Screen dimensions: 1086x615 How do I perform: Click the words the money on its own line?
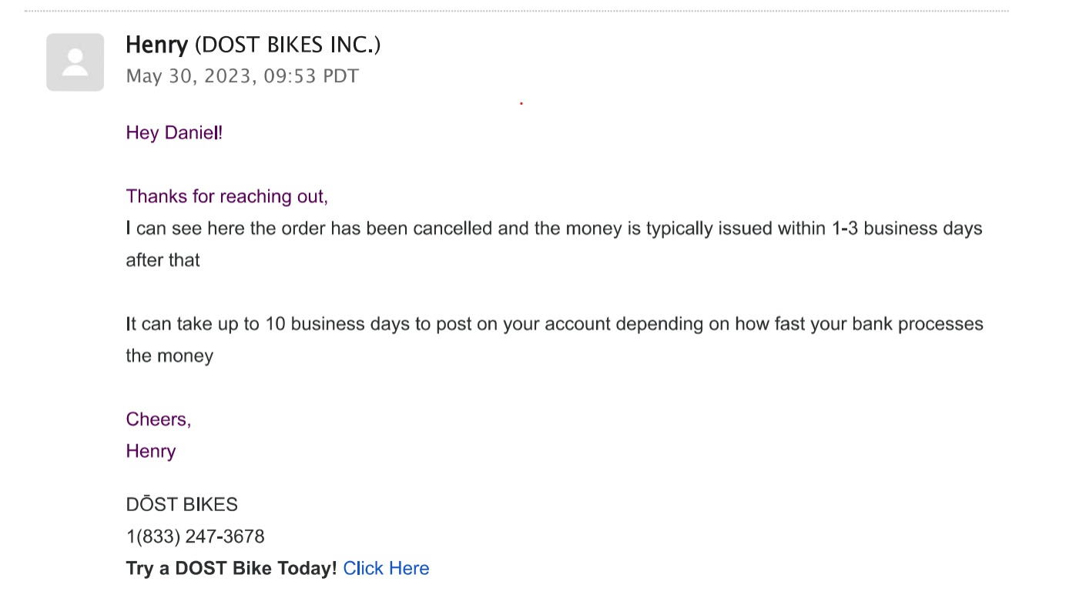pyautogui.click(x=169, y=356)
